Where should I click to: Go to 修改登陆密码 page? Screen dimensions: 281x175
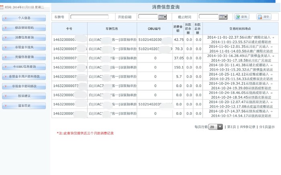[x=24, y=28]
